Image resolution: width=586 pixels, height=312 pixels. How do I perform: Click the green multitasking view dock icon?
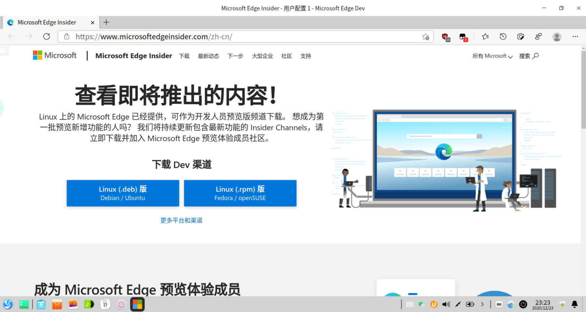[24, 304]
